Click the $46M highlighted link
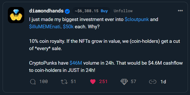Image resolution: width=190 pixels, height=95 pixels. [76, 63]
